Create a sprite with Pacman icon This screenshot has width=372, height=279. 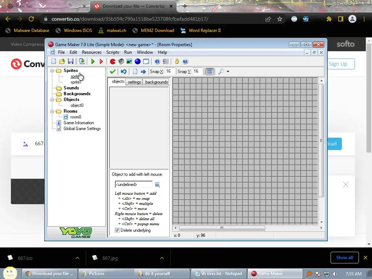tap(113, 61)
